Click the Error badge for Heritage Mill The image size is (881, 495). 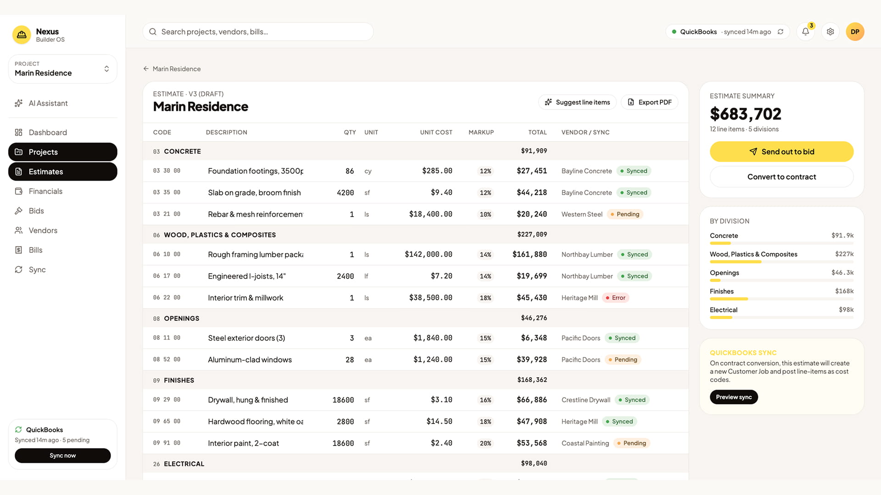pyautogui.click(x=615, y=298)
